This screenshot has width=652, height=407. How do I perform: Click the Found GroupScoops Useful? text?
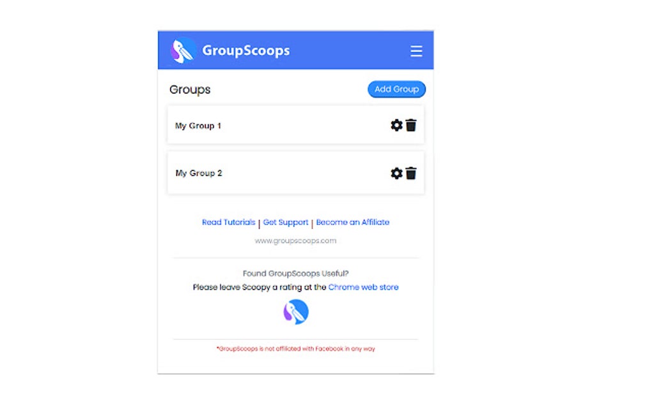click(x=296, y=274)
